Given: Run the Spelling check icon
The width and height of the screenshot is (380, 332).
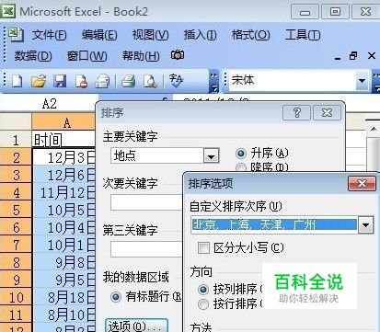Looking at the screenshot, I should [176, 80].
